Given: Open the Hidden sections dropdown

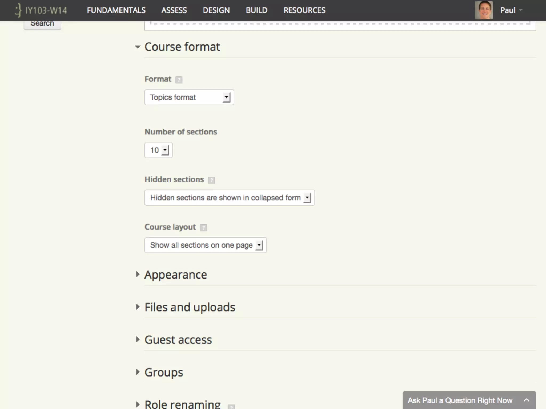Looking at the screenshot, I should click(229, 198).
